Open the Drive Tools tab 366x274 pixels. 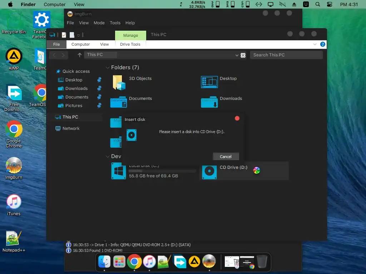pyautogui.click(x=130, y=44)
